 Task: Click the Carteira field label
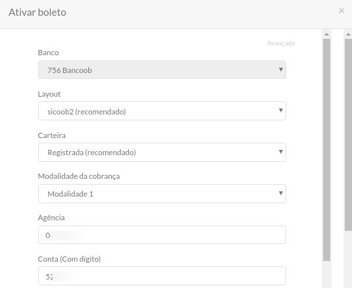(51, 135)
